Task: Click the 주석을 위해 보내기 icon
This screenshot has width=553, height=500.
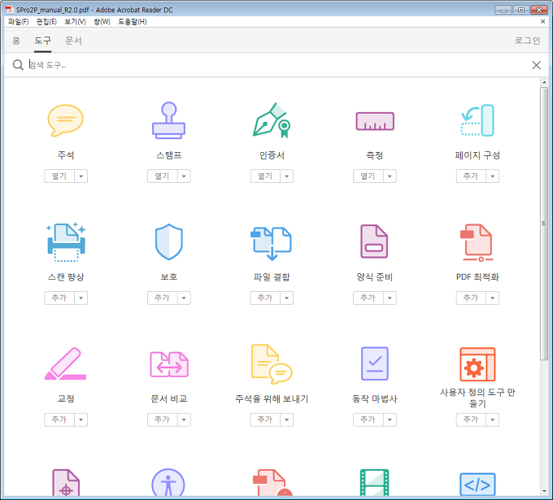Action: click(x=272, y=364)
